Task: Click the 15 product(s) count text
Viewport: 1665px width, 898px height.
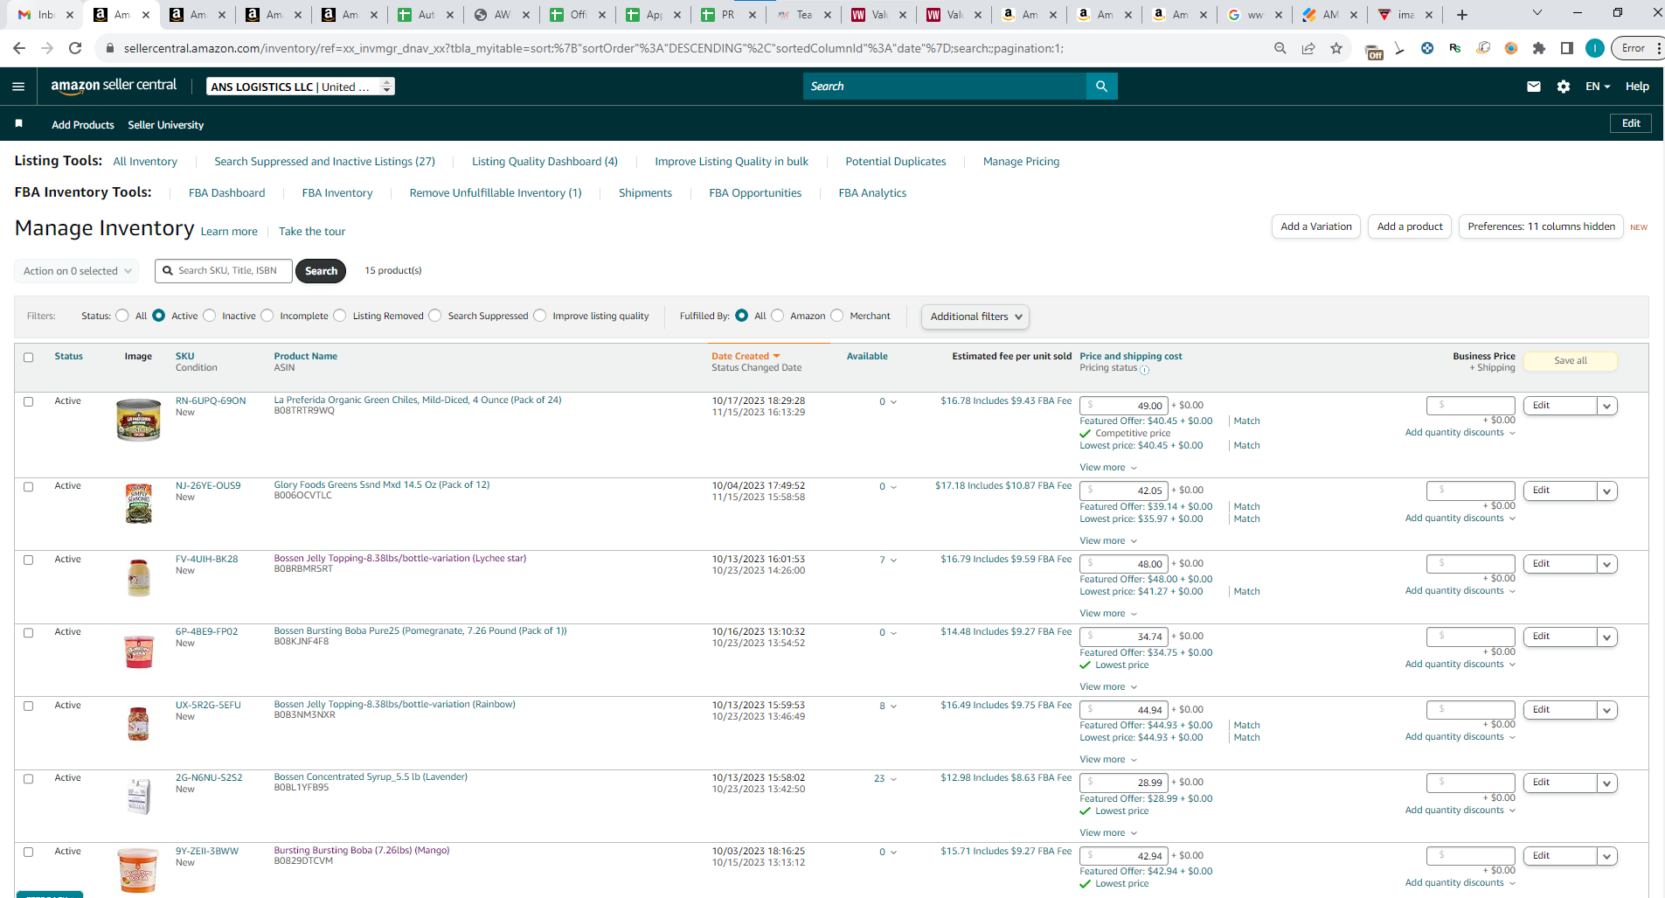Action: pos(393,271)
